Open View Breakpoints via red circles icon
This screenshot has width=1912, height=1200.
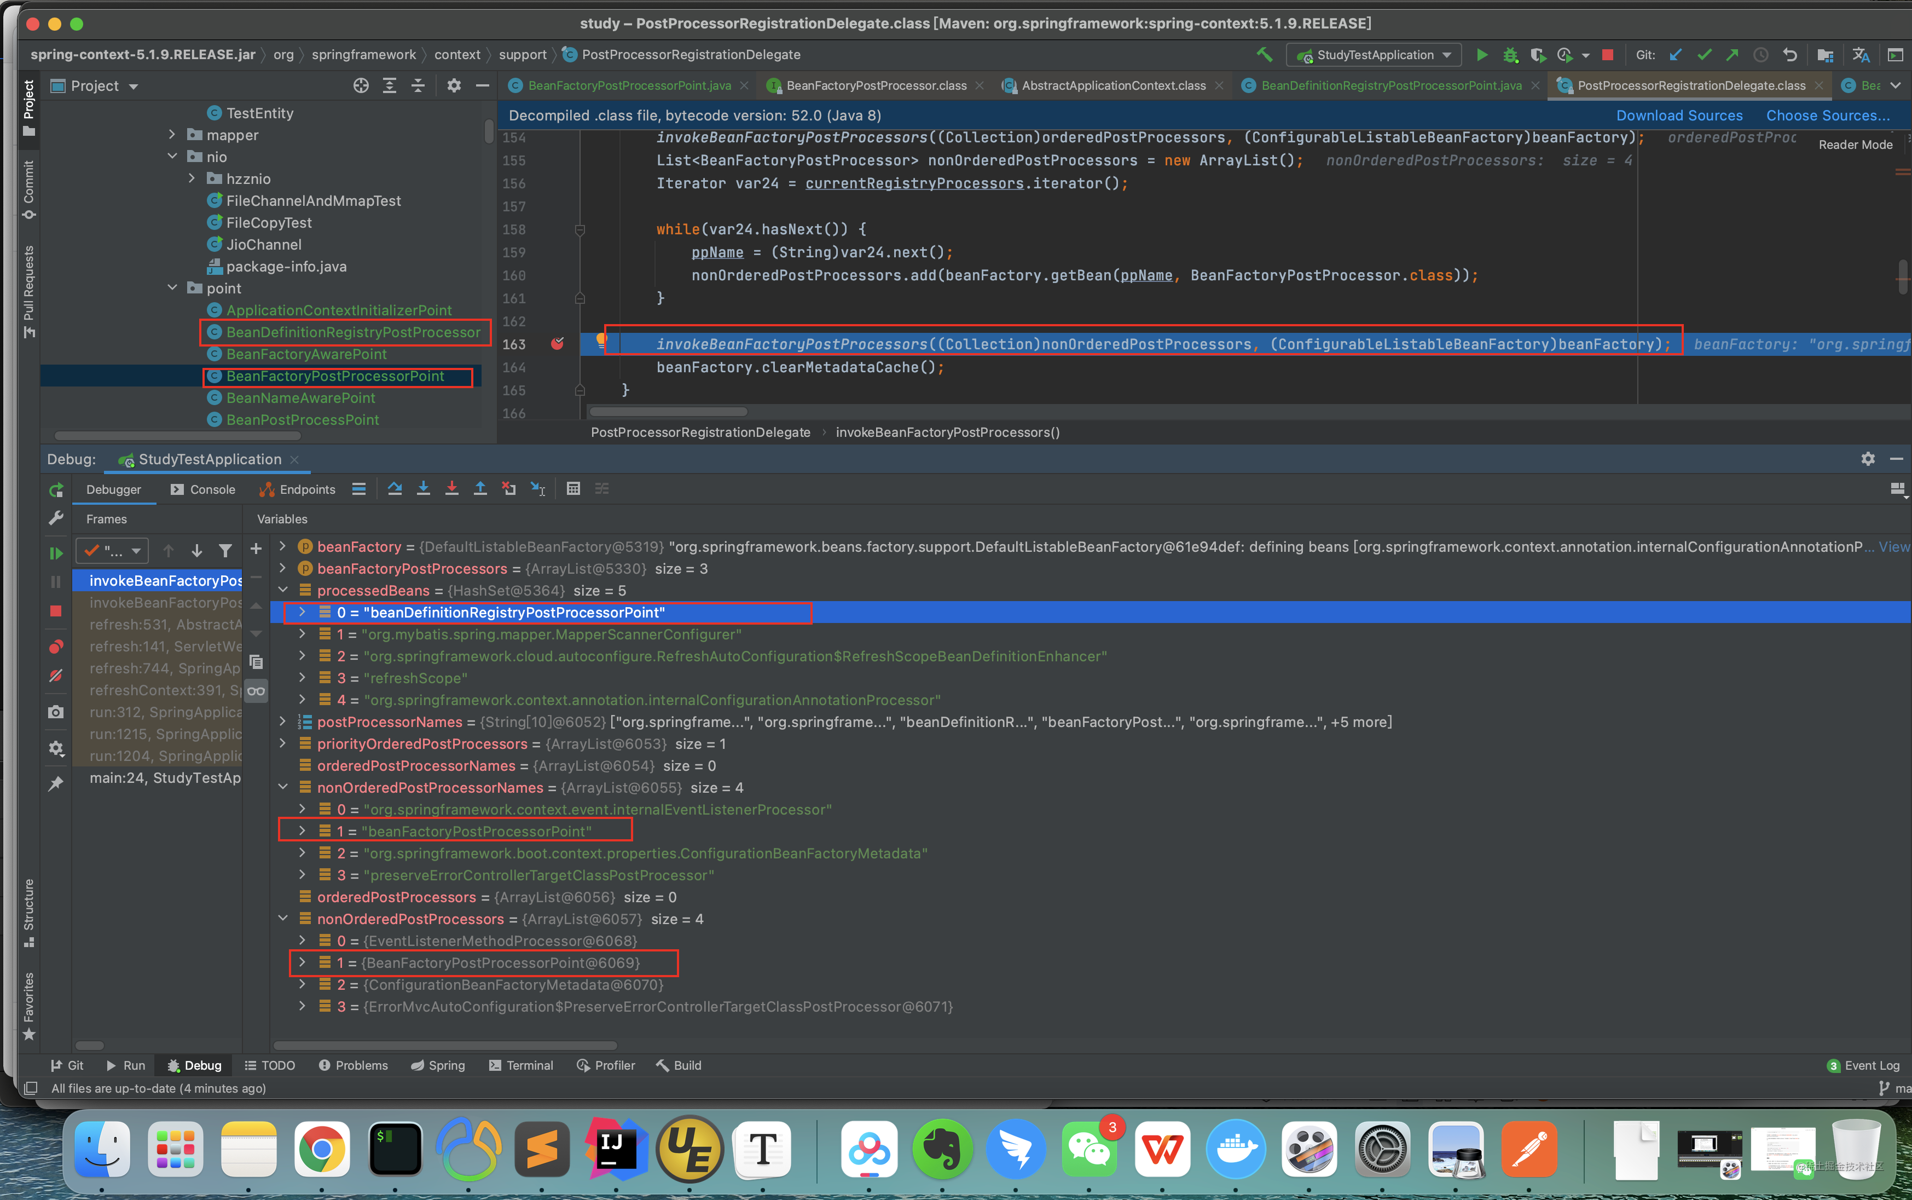pyautogui.click(x=55, y=646)
